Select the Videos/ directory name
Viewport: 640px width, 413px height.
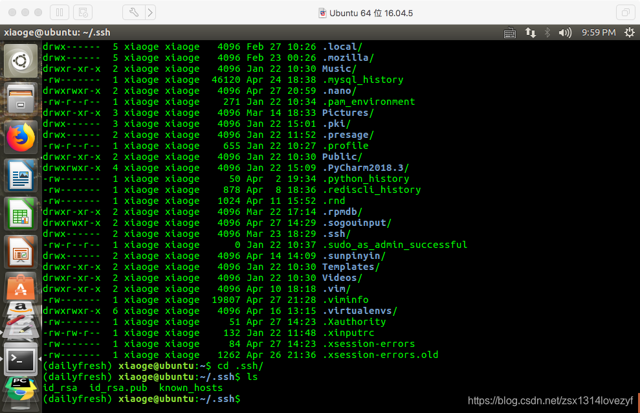click(342, 278)
